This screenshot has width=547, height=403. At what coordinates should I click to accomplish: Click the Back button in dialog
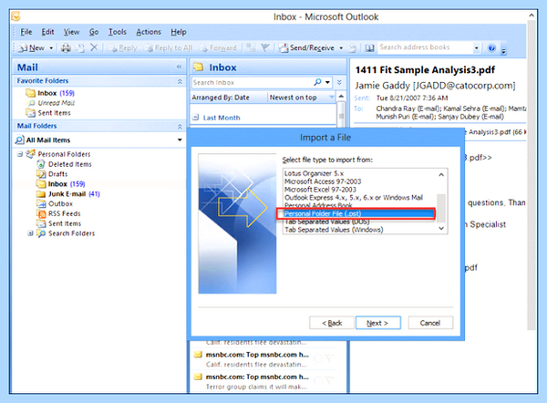tap(332, 323)
